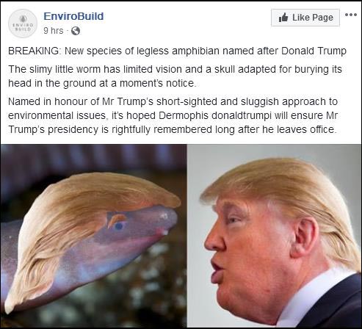362x329 pixels.
Task: Click the Like Page button label
Action: [313, 18]
